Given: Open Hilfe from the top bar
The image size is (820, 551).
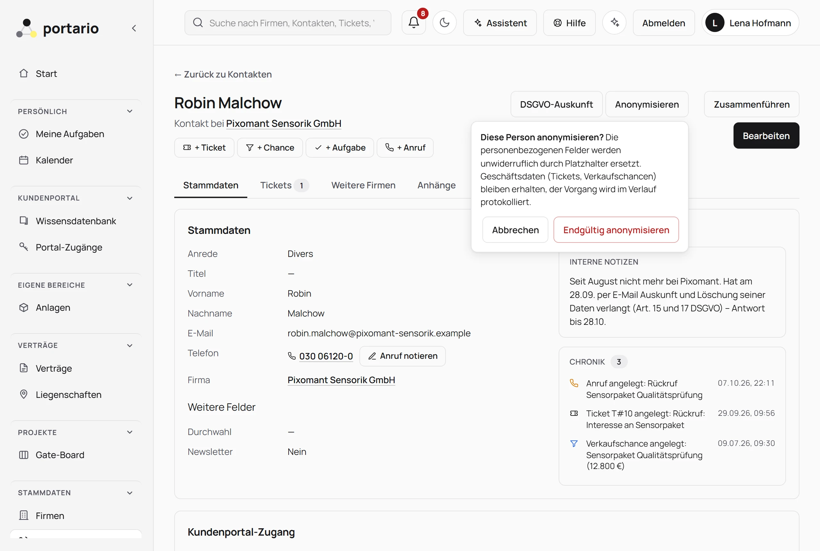Looking at the screenshot, I should click(570, 23).
